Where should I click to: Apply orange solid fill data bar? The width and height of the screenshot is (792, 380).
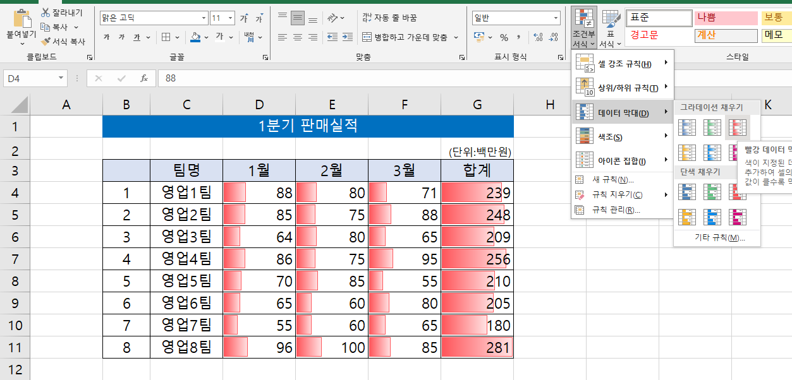point(687,217)
